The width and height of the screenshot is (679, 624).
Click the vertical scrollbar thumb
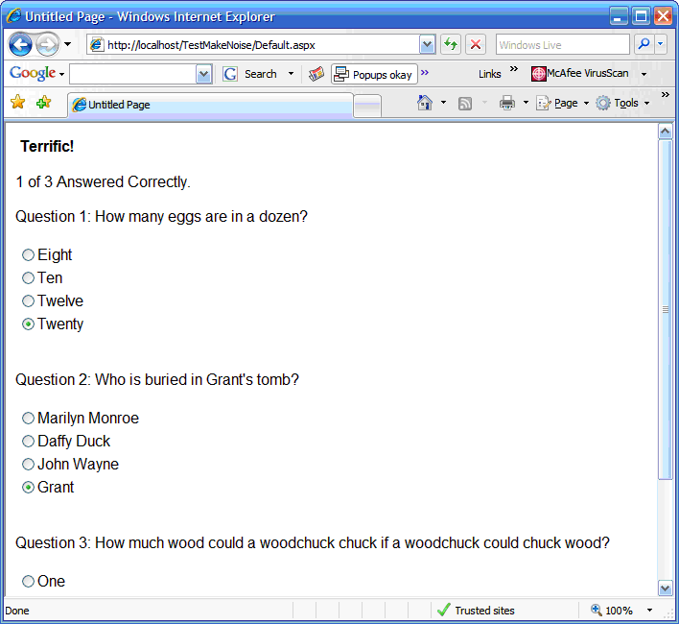click(x=666, y=309)
